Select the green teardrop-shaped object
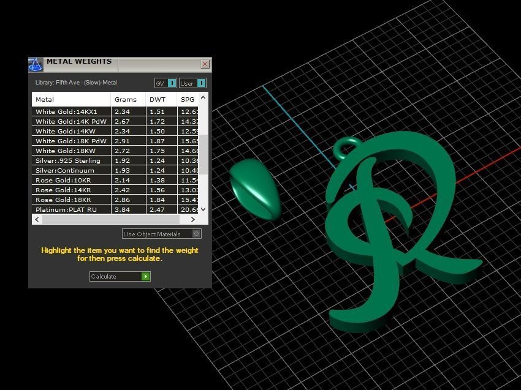 tap(254, 189)
